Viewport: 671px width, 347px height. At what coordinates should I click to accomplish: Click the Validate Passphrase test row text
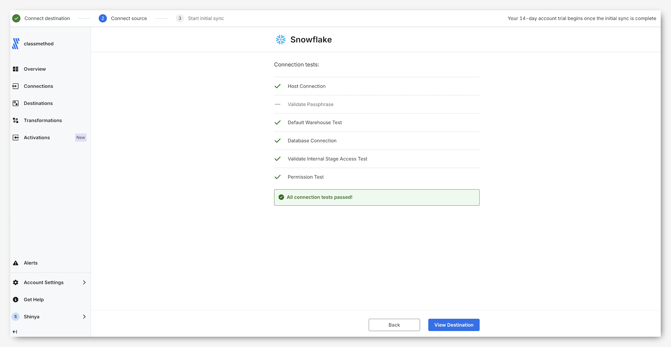click(x=311, y=104)
